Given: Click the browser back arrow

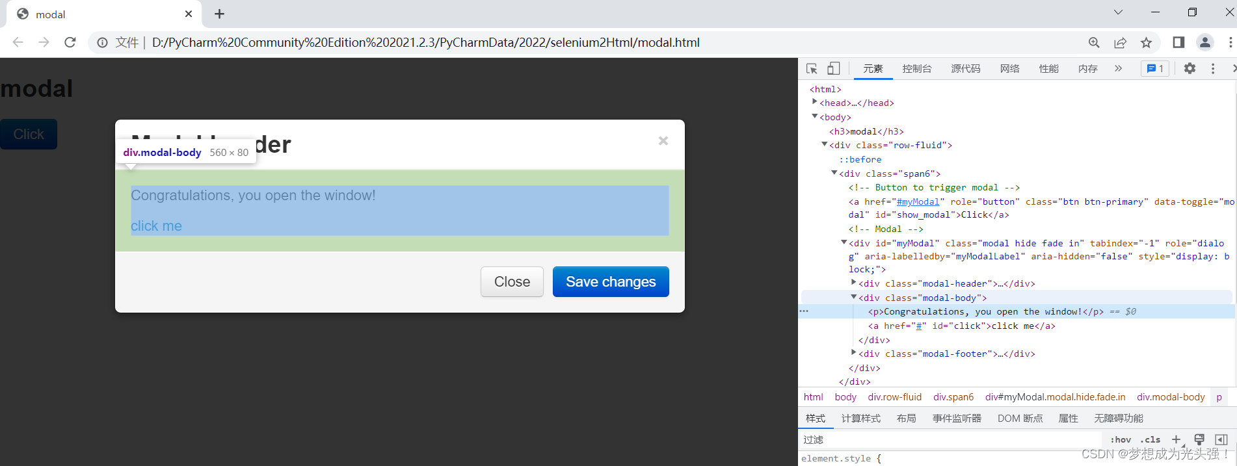Looking at the screenshot, I should pos(18,42).
